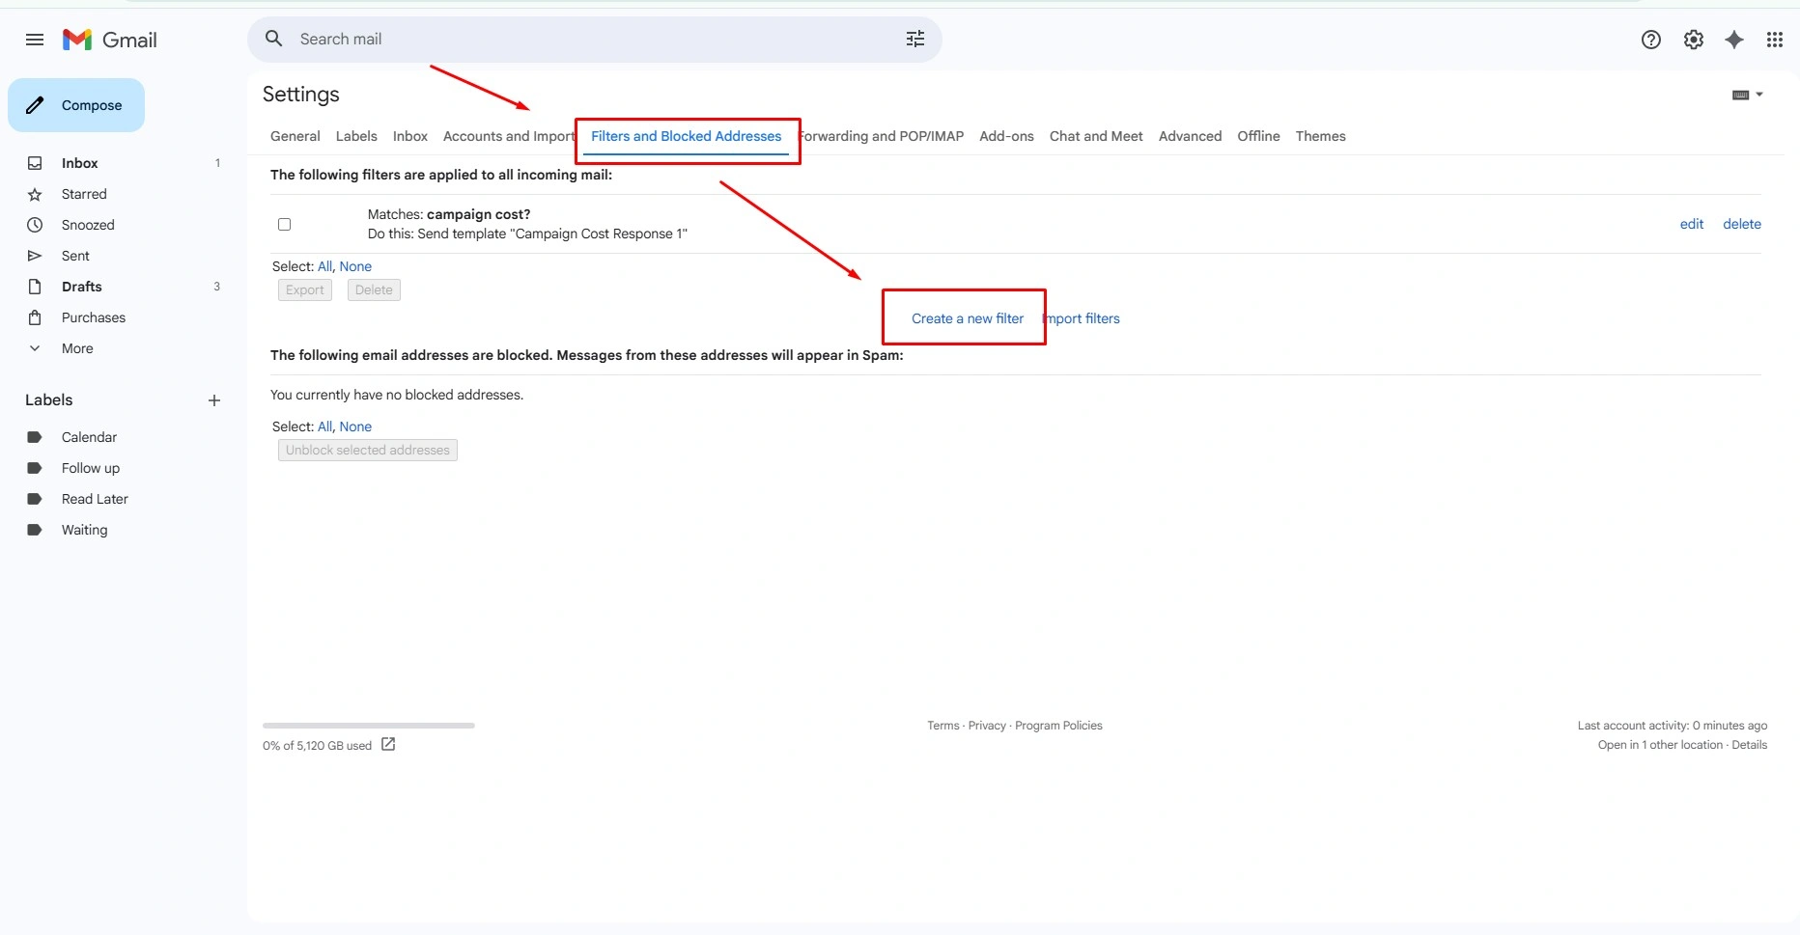
Task: Select All blocked addresses link
Action: click(324, 426)
